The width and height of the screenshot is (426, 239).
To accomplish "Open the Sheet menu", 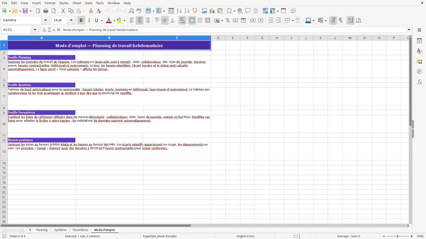I will 77,3.
